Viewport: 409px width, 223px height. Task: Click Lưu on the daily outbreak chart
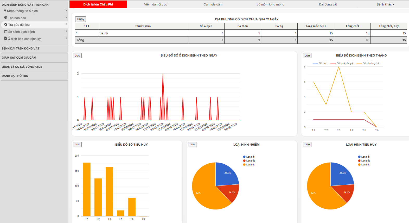[x=77, y=55]
